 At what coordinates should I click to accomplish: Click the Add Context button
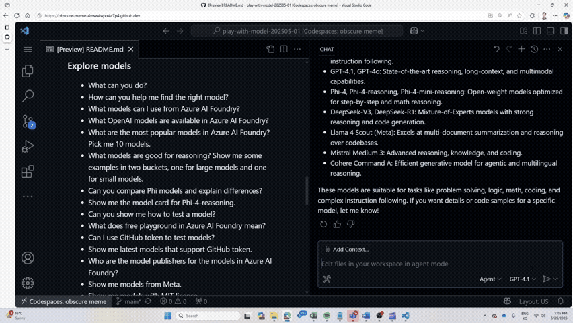tap(346, 250)
